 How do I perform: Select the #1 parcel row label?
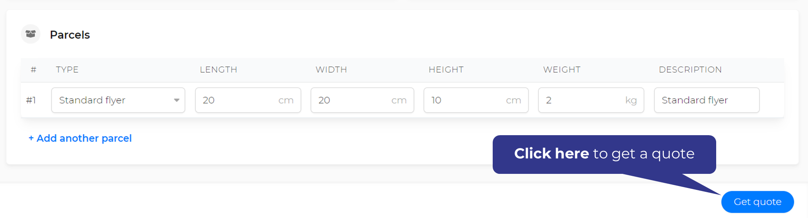click(31, 100)
